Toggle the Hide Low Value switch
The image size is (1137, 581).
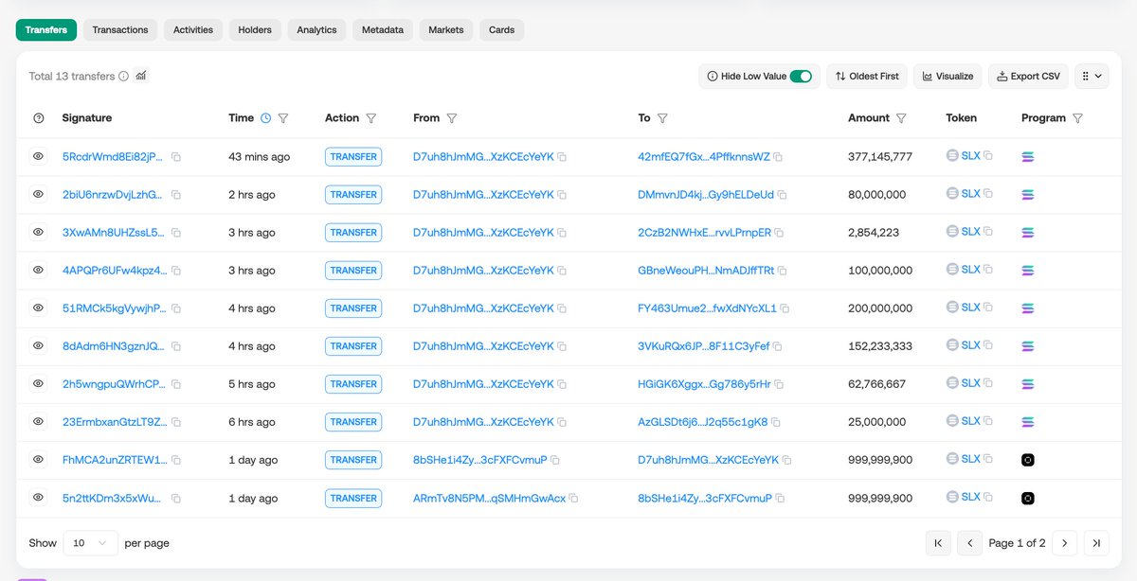pos(801,76)
